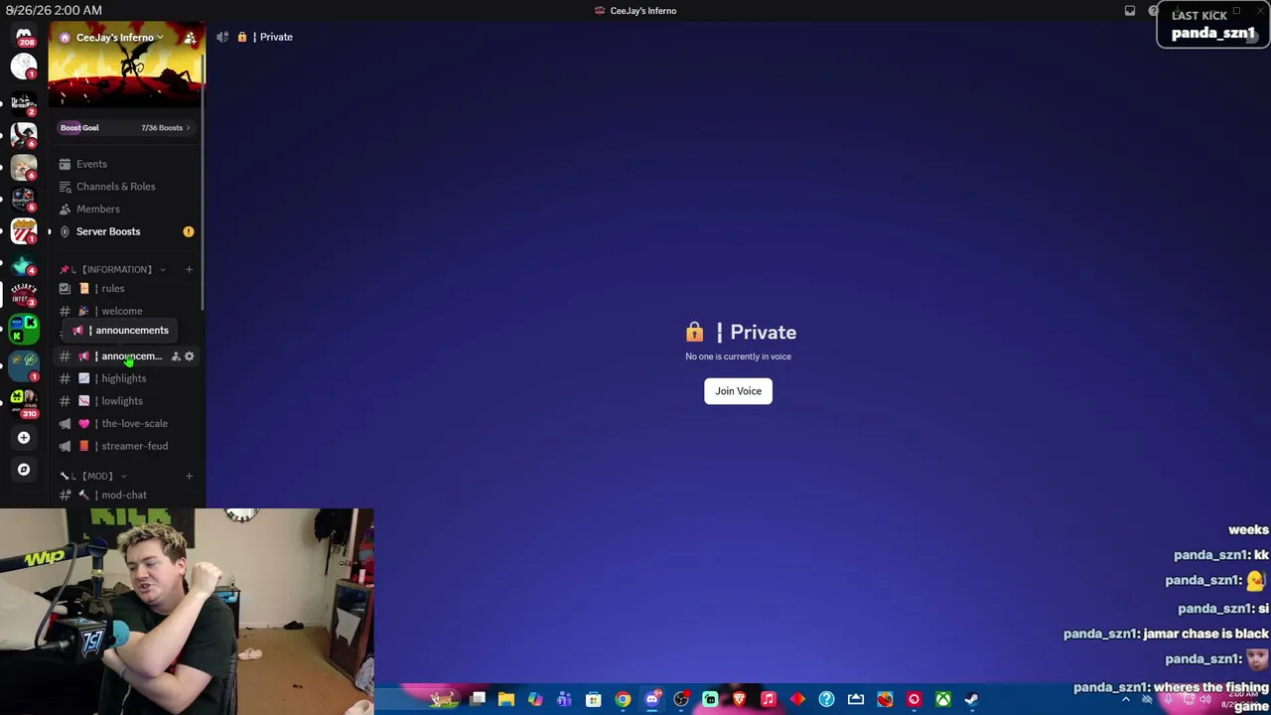
Task: Select the CeeJay's Inferno server icon
Action: tap(24, 295)
